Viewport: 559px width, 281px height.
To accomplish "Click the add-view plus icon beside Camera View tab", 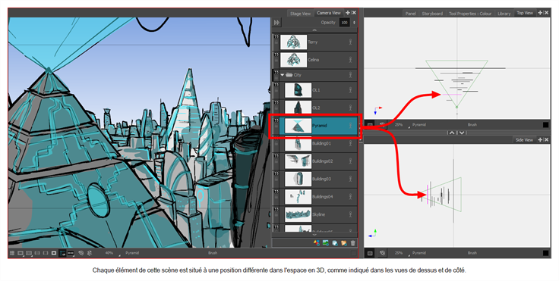I will 348,13.
